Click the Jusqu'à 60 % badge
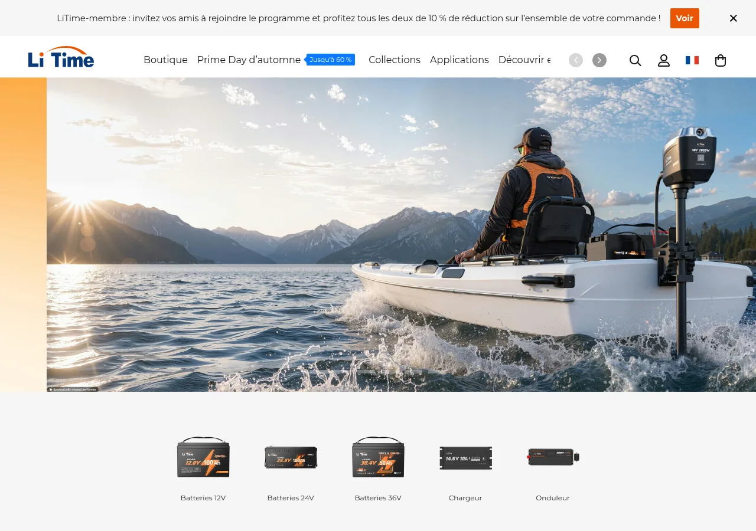Viewport: 756px width, 531px height. [x=330, y=60]
